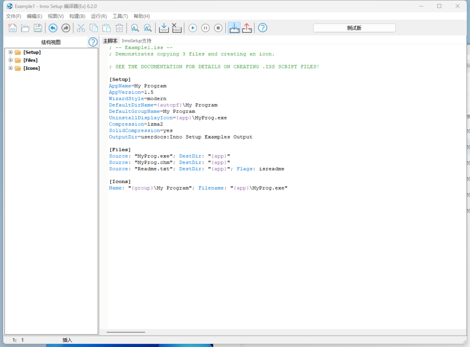
Task: Run the setup with play button
Action: click(x=193, y=28)
